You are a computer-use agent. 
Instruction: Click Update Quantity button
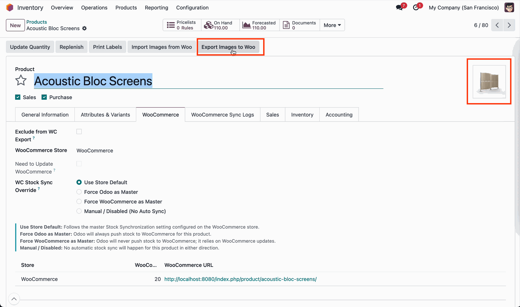[x=30, y=47]
